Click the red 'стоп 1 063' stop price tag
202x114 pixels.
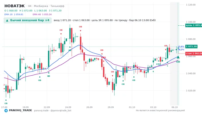pos(193,54)
